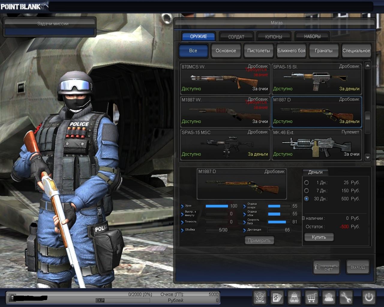This screenshot has width=384, height=307.
Task: Filter weapons by Пистолеты
Action: 258,51
